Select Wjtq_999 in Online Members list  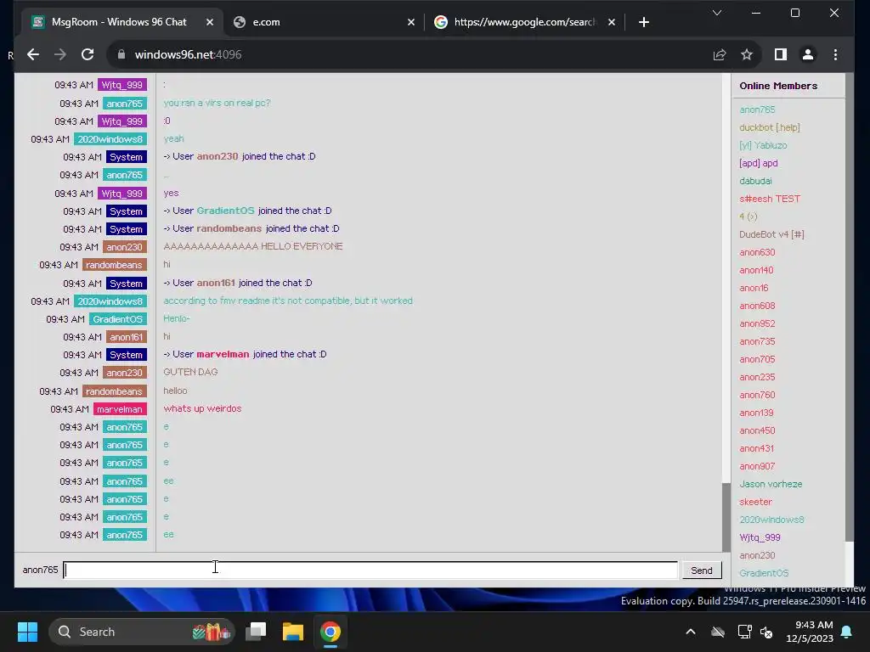[x=760, y=537]
